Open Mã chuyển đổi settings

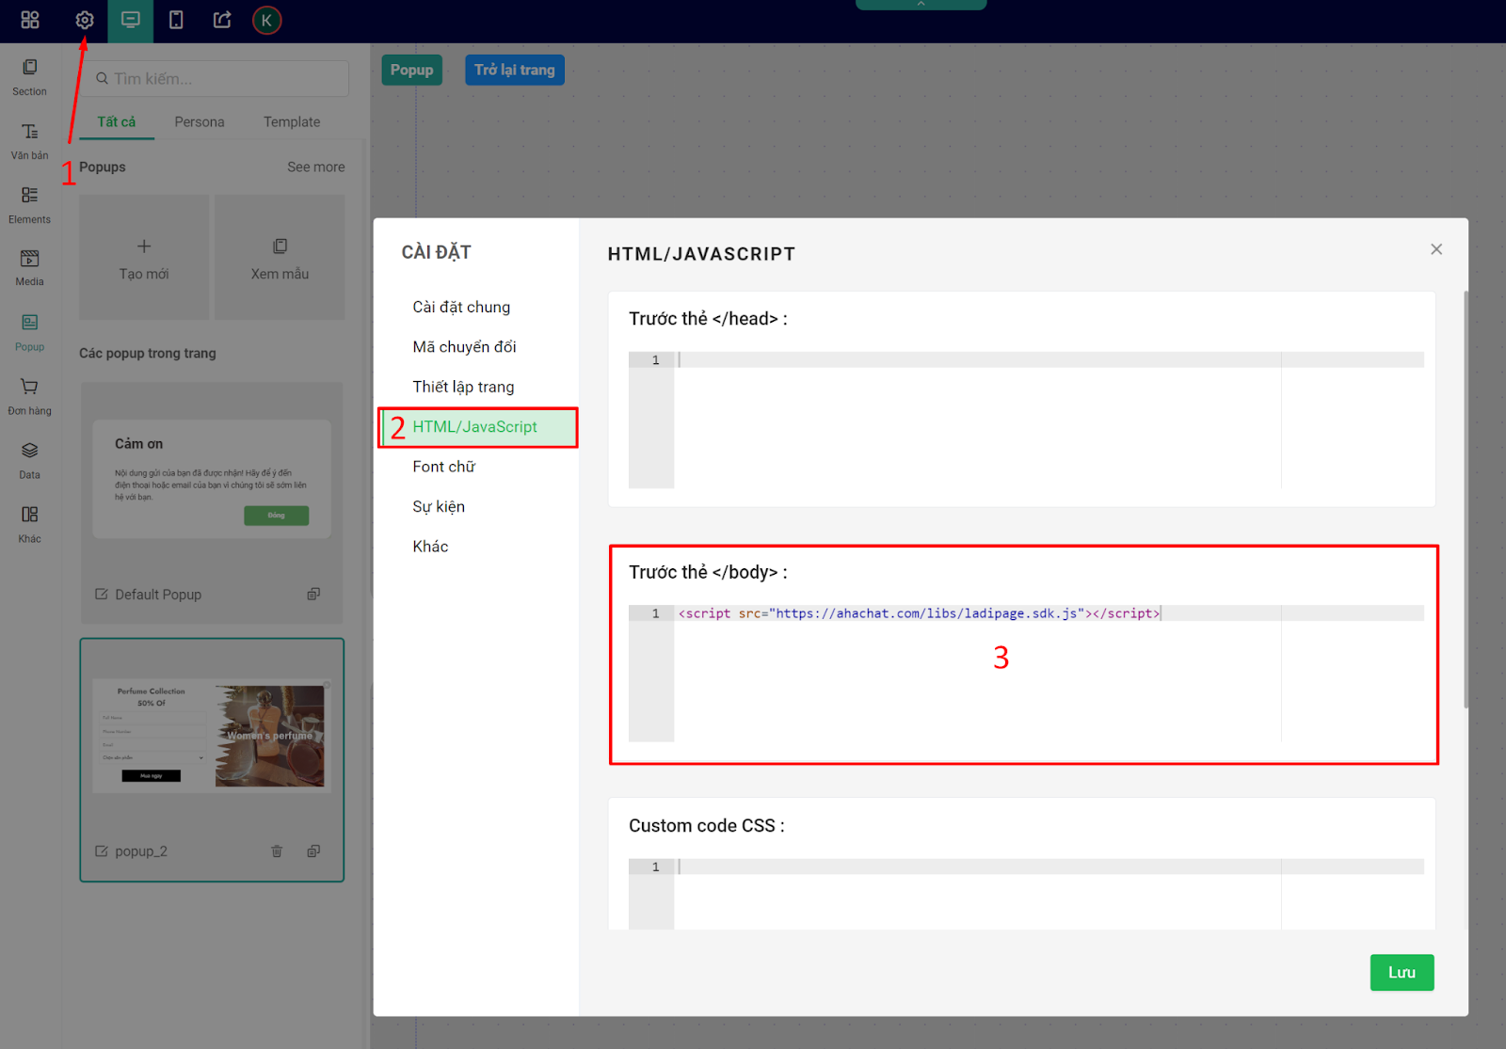point(464,346)
